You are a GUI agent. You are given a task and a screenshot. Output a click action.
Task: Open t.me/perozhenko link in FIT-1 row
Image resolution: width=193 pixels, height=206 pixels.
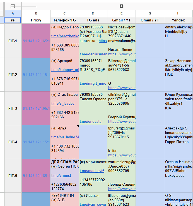pyautogui.click(x=65, y=36)
